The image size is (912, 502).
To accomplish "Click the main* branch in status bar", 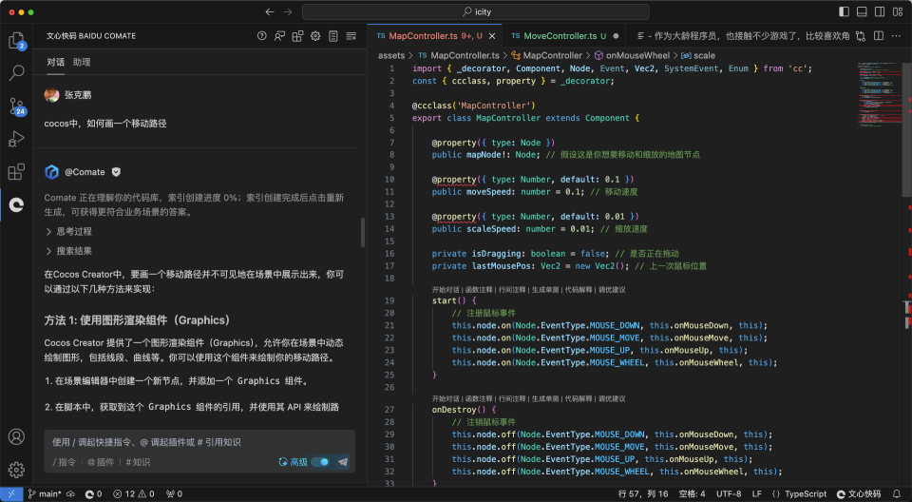I will point(45,493).
